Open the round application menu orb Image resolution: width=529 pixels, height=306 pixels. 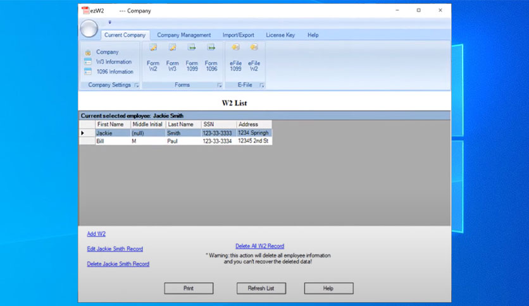point(89,28)
